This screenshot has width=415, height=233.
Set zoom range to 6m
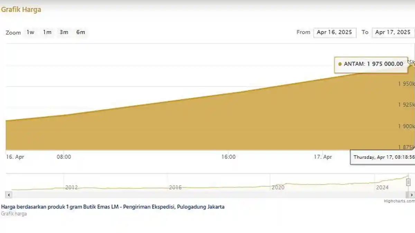(x=81, y=32)
